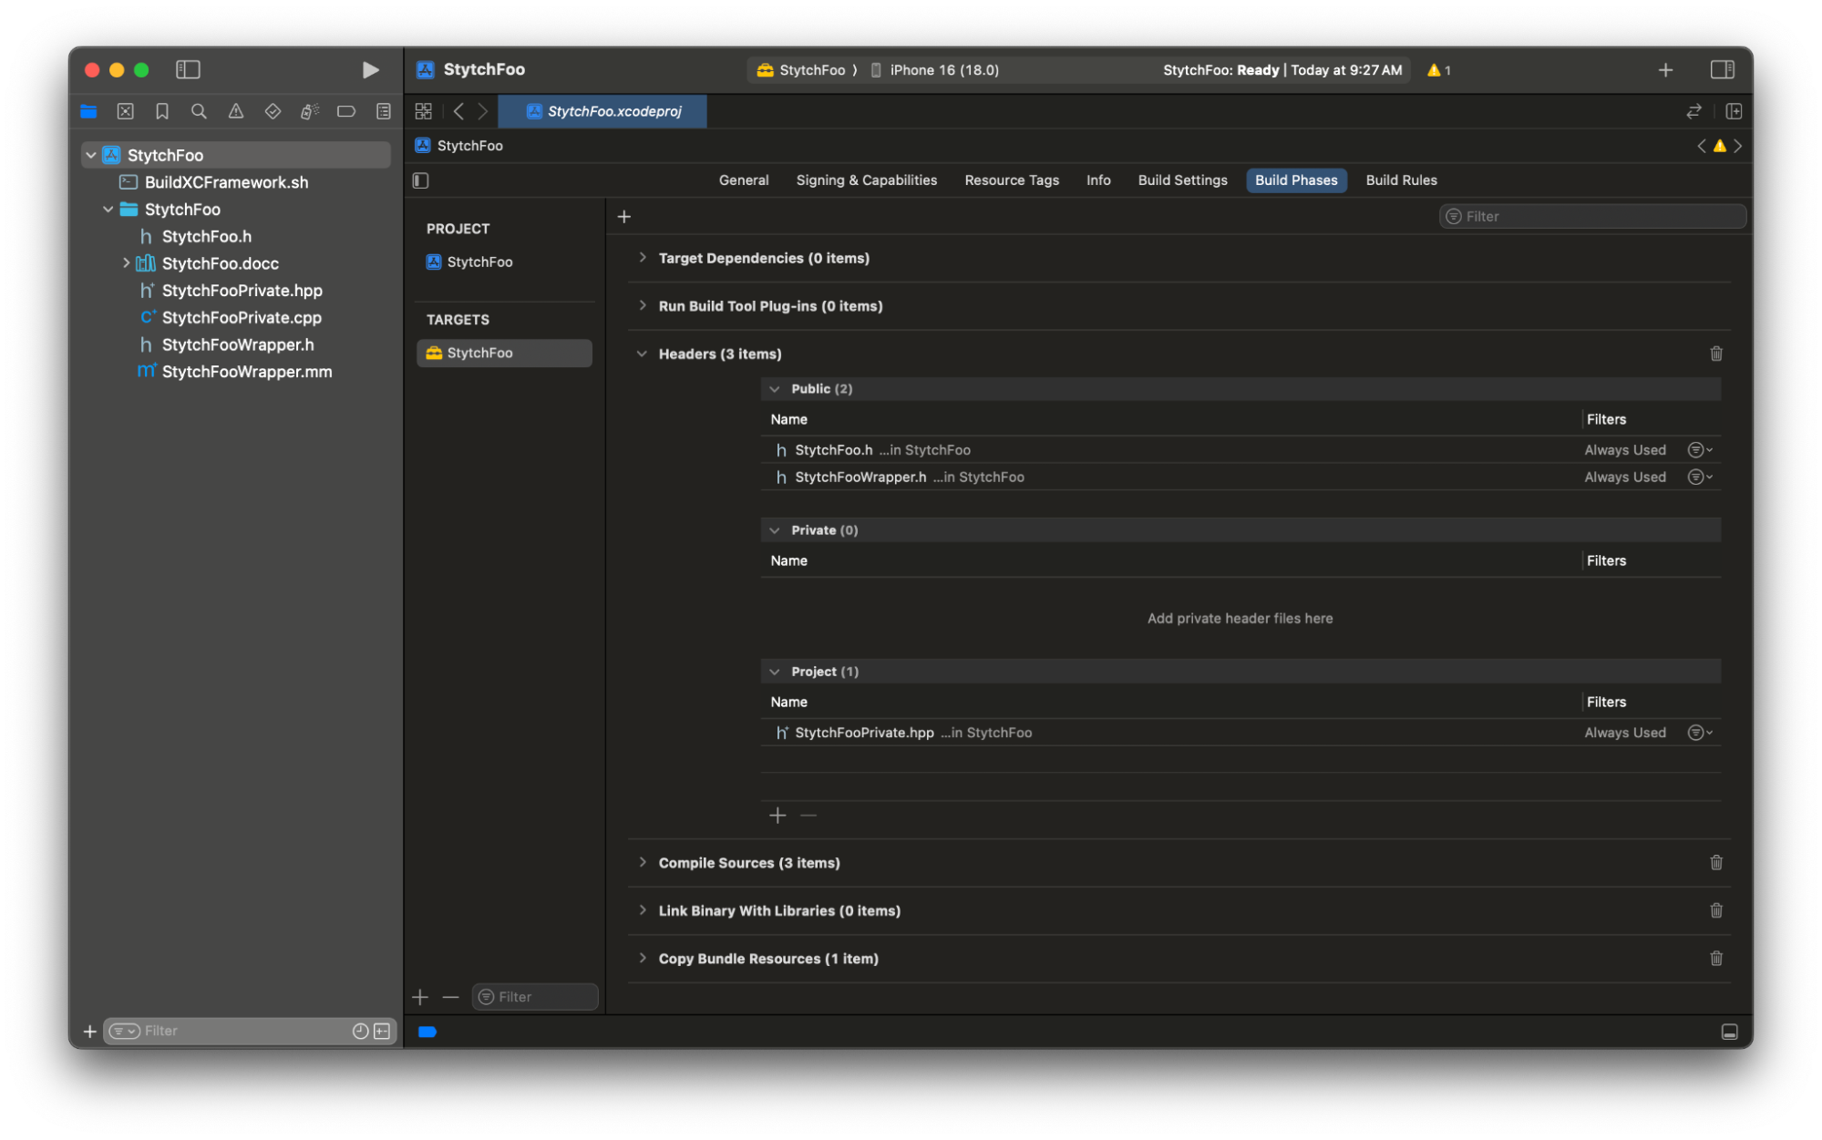Open the Find navigator magnifier icon
The width and height of the screenshot is (1822, 1140).
(x=199, y=111)
